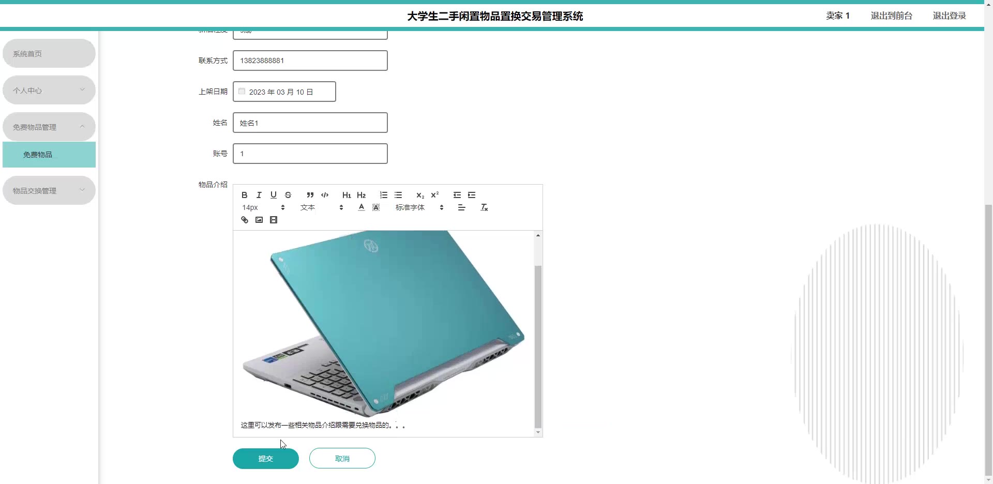Open the 上架日期 date picker field

[284, 92]
